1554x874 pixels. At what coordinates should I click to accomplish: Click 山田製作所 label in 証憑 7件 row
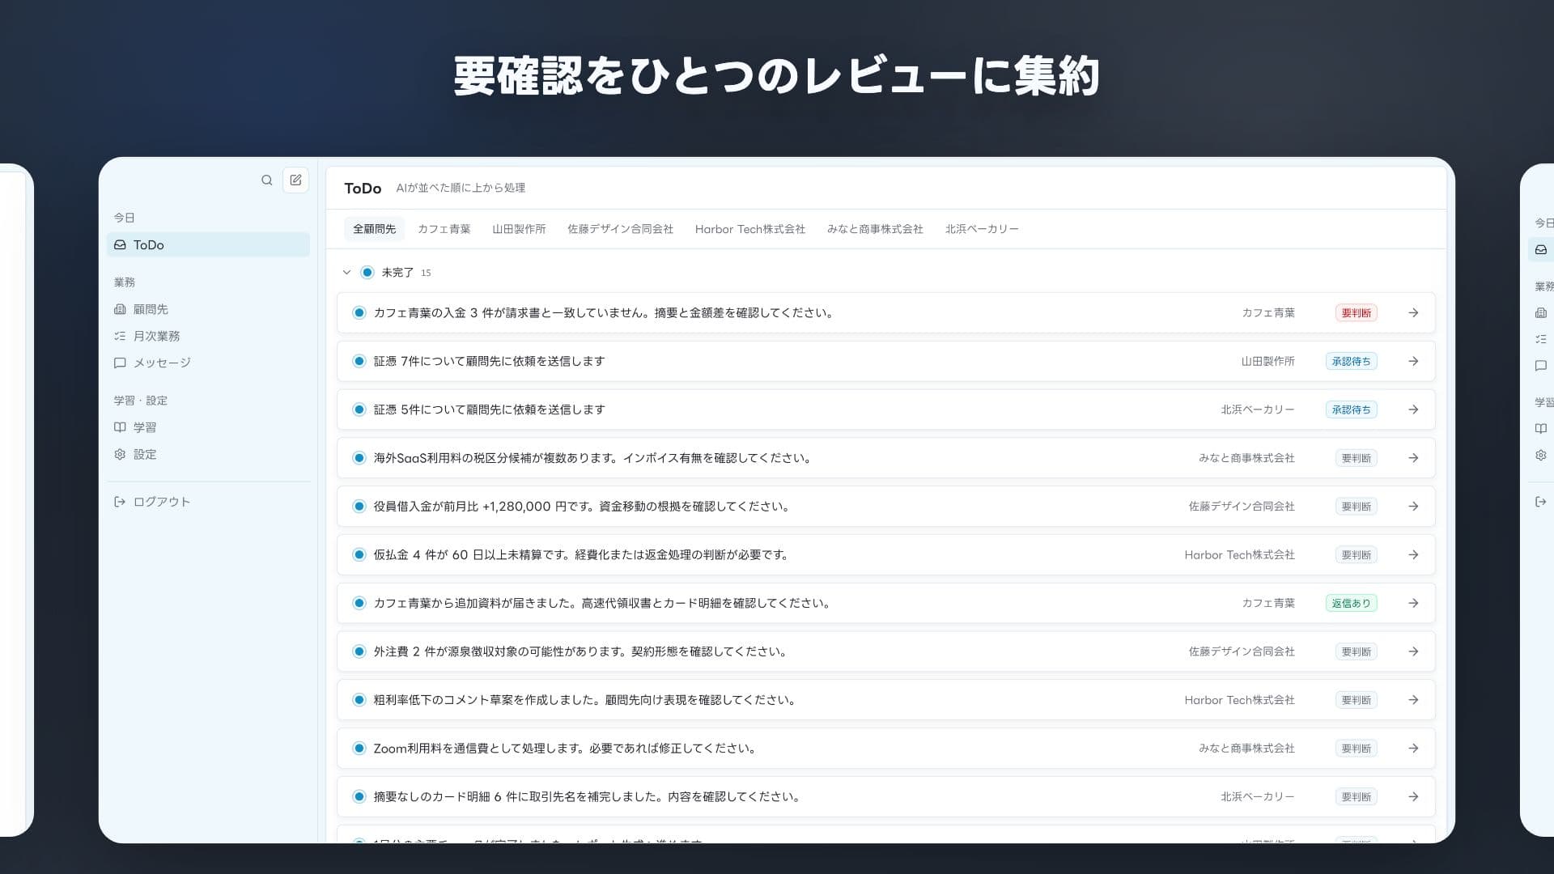(x=1267, y=361)
